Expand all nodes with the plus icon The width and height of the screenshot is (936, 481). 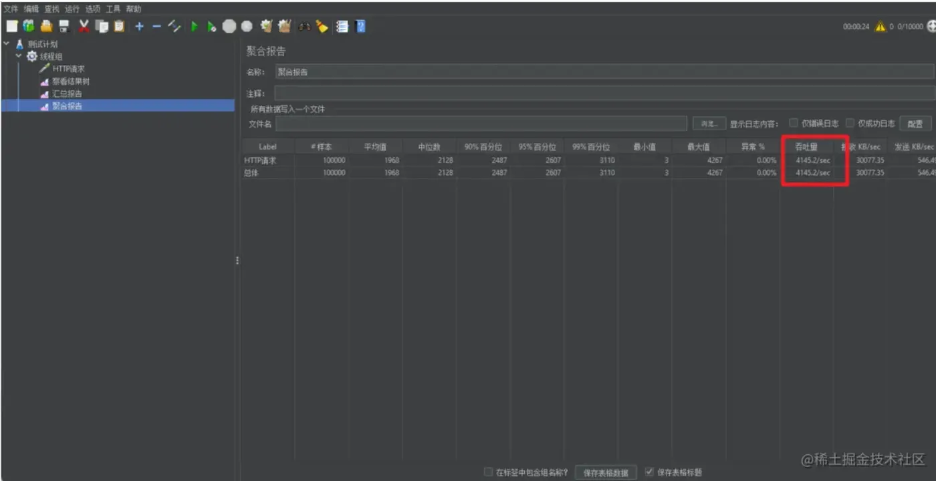tap(139, 26)
